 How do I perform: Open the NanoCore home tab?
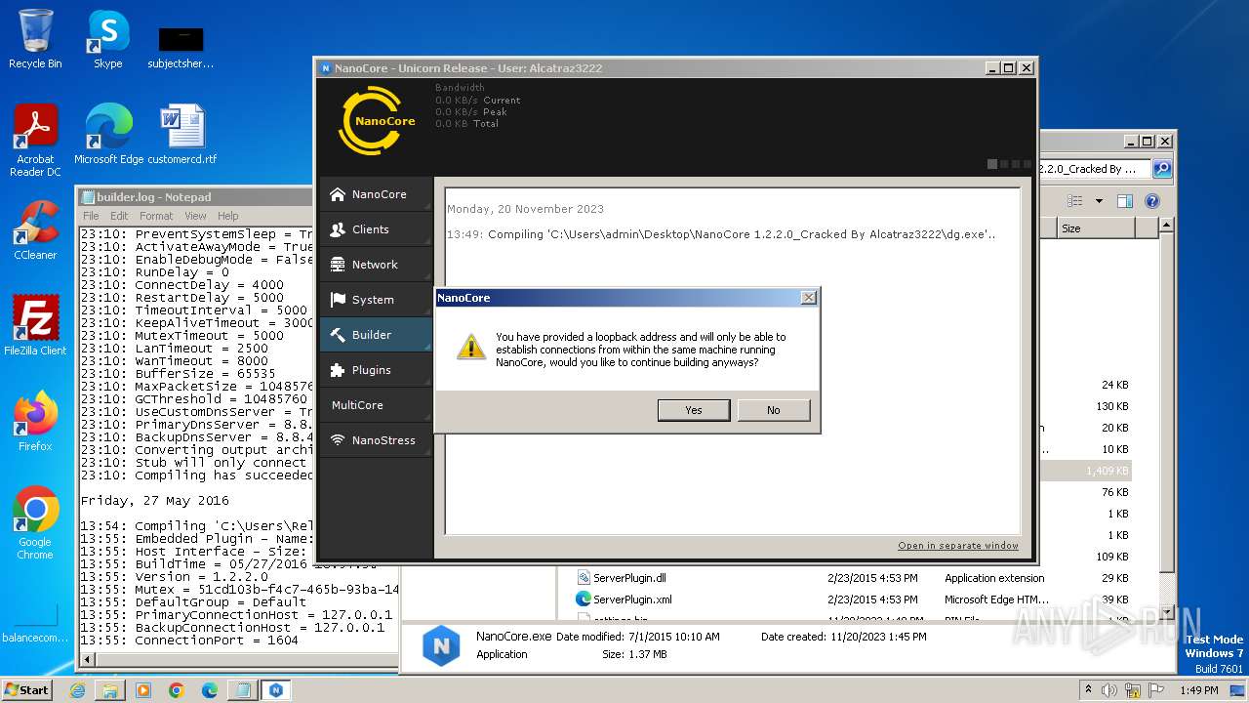coord(376,194)
